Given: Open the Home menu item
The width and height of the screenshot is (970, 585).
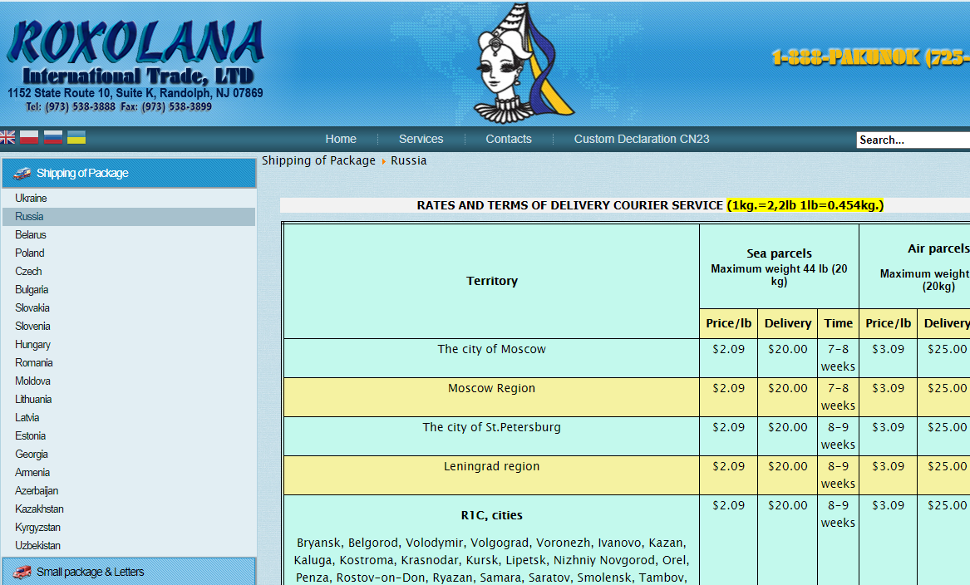Looking at the screenshot, I should [341, 139].
